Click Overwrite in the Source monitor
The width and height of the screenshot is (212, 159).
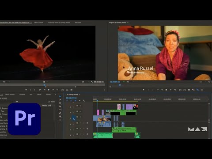67,90
